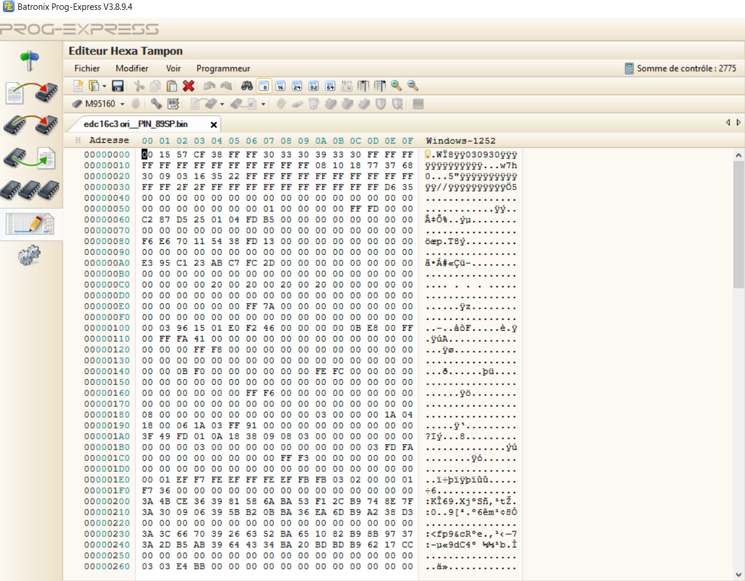This screenshot has width=745, height=581.
Task: Click the barcode serial number icon
Action: 173,103
